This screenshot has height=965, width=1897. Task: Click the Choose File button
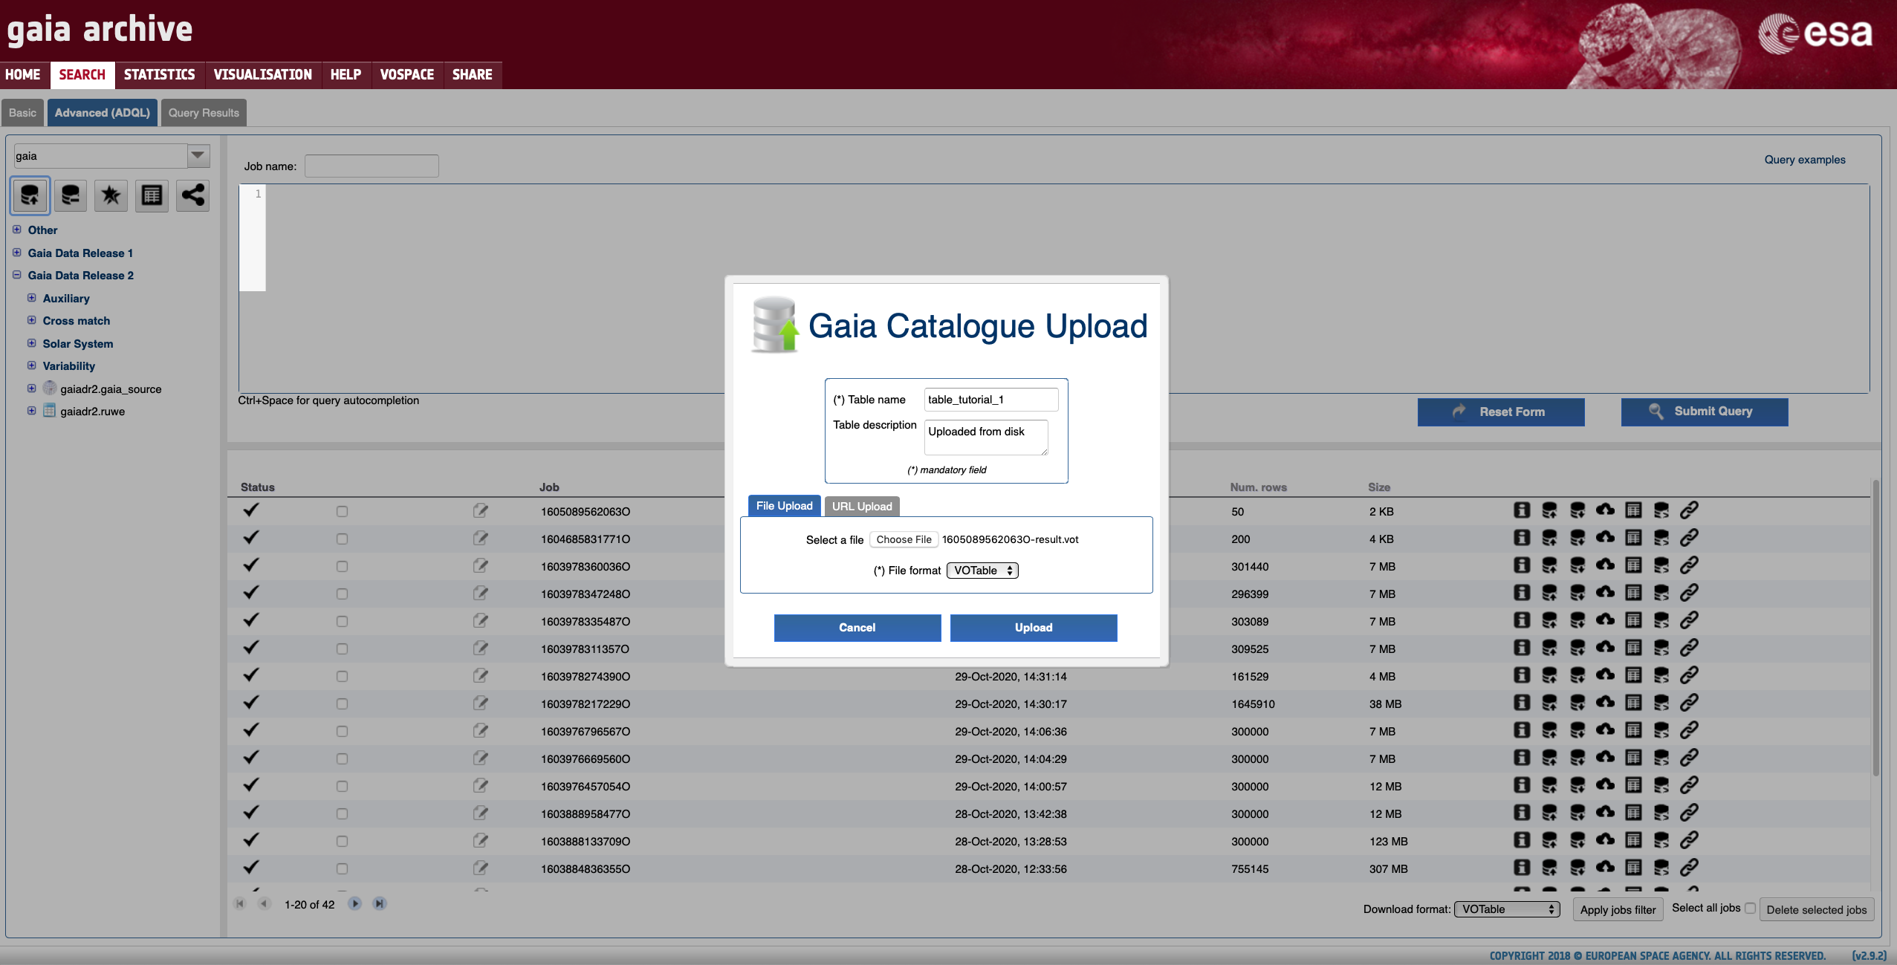coord(904,540)
